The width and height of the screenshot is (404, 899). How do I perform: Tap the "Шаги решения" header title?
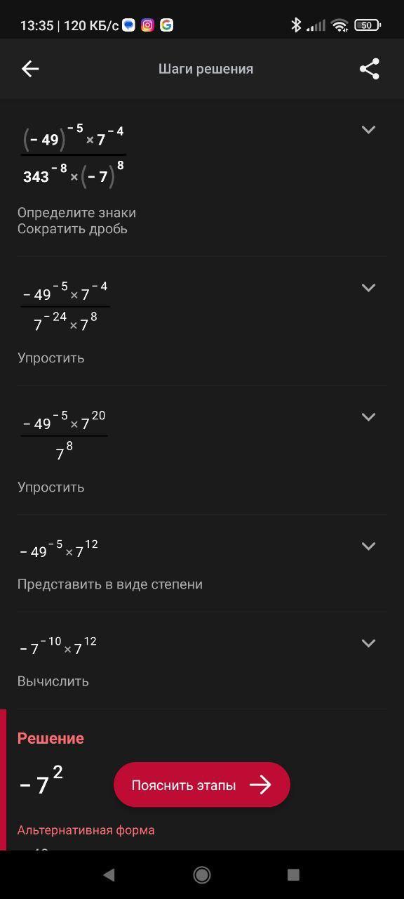click(x=206, y=69)
